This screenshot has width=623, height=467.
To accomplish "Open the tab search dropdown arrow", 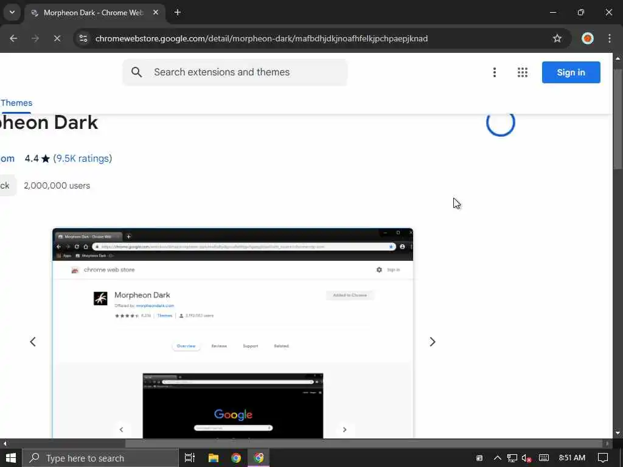I will (x=12, y=12).
